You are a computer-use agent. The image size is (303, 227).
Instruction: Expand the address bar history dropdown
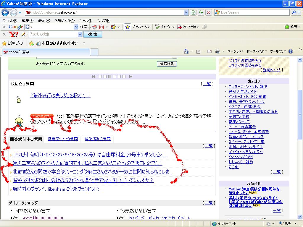186,12
